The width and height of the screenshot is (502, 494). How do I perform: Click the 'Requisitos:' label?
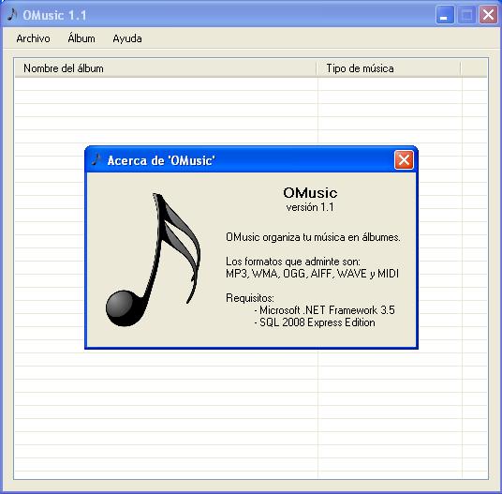pyautogui.click(x=250, y=298)
